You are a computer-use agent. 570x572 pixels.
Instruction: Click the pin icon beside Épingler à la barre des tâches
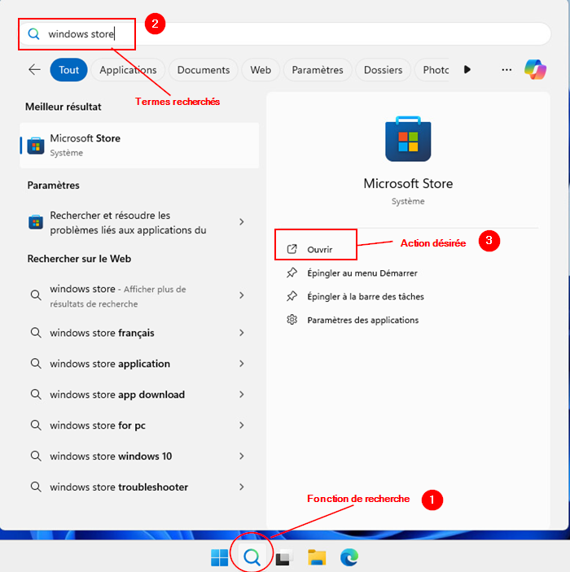point(292,296)
